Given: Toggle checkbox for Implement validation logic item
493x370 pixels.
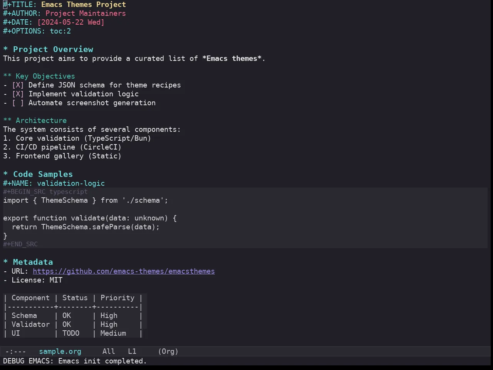Looking at the screenshot, I should coord(18,94).
